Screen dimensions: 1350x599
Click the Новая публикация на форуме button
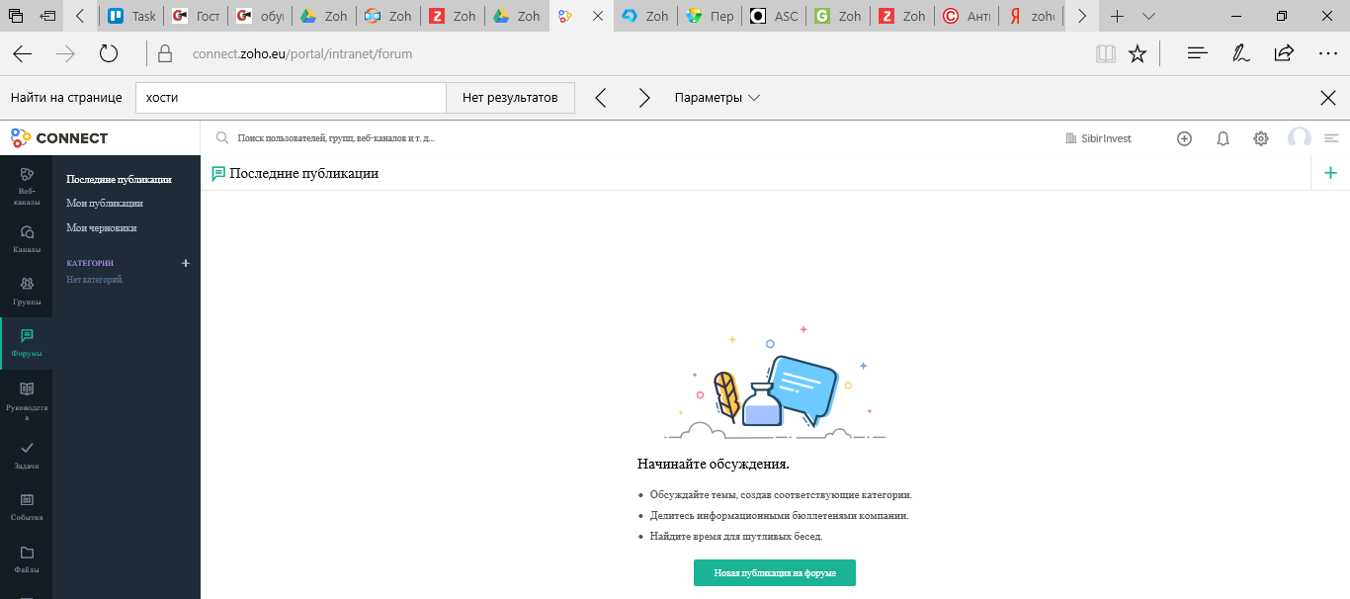point(774,572)
